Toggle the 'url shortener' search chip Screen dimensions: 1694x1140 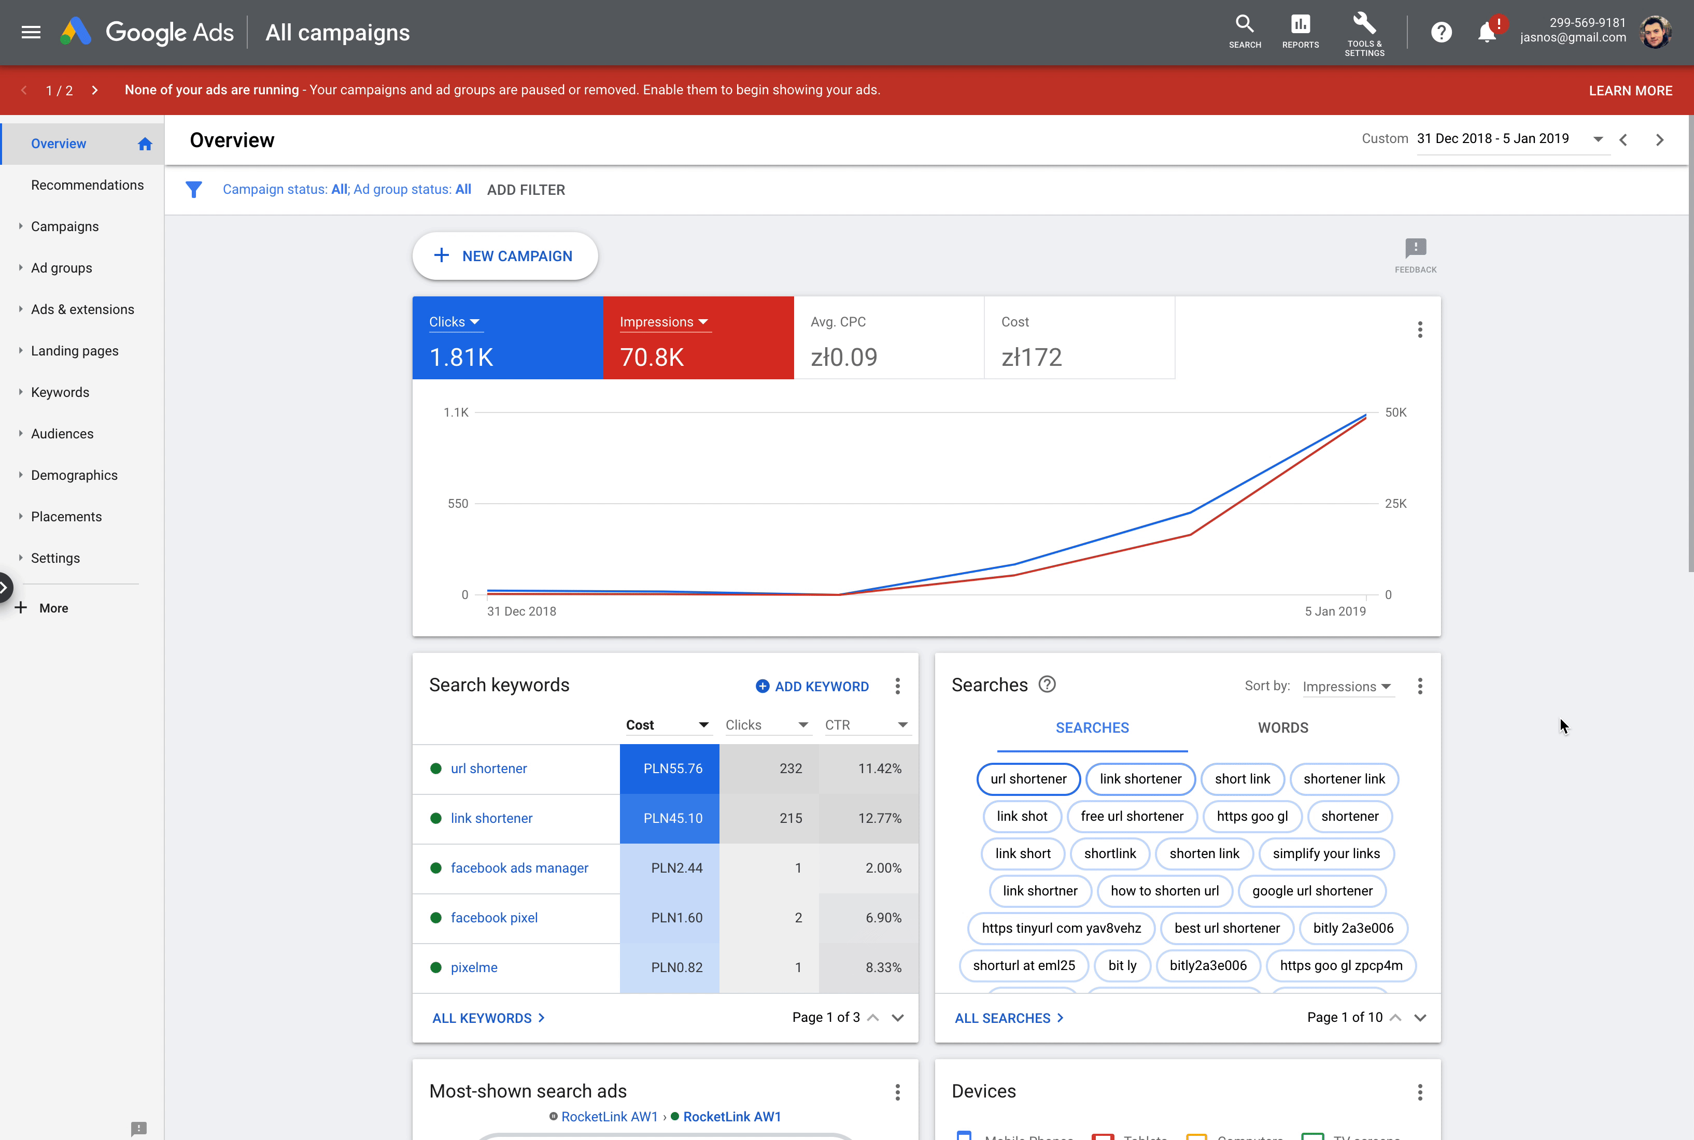point(1028,779)
